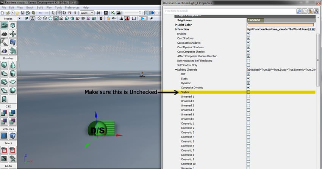This screenshot has height=169, width=322.
Task: Open the Brush menu
Action: click(30, 8)
